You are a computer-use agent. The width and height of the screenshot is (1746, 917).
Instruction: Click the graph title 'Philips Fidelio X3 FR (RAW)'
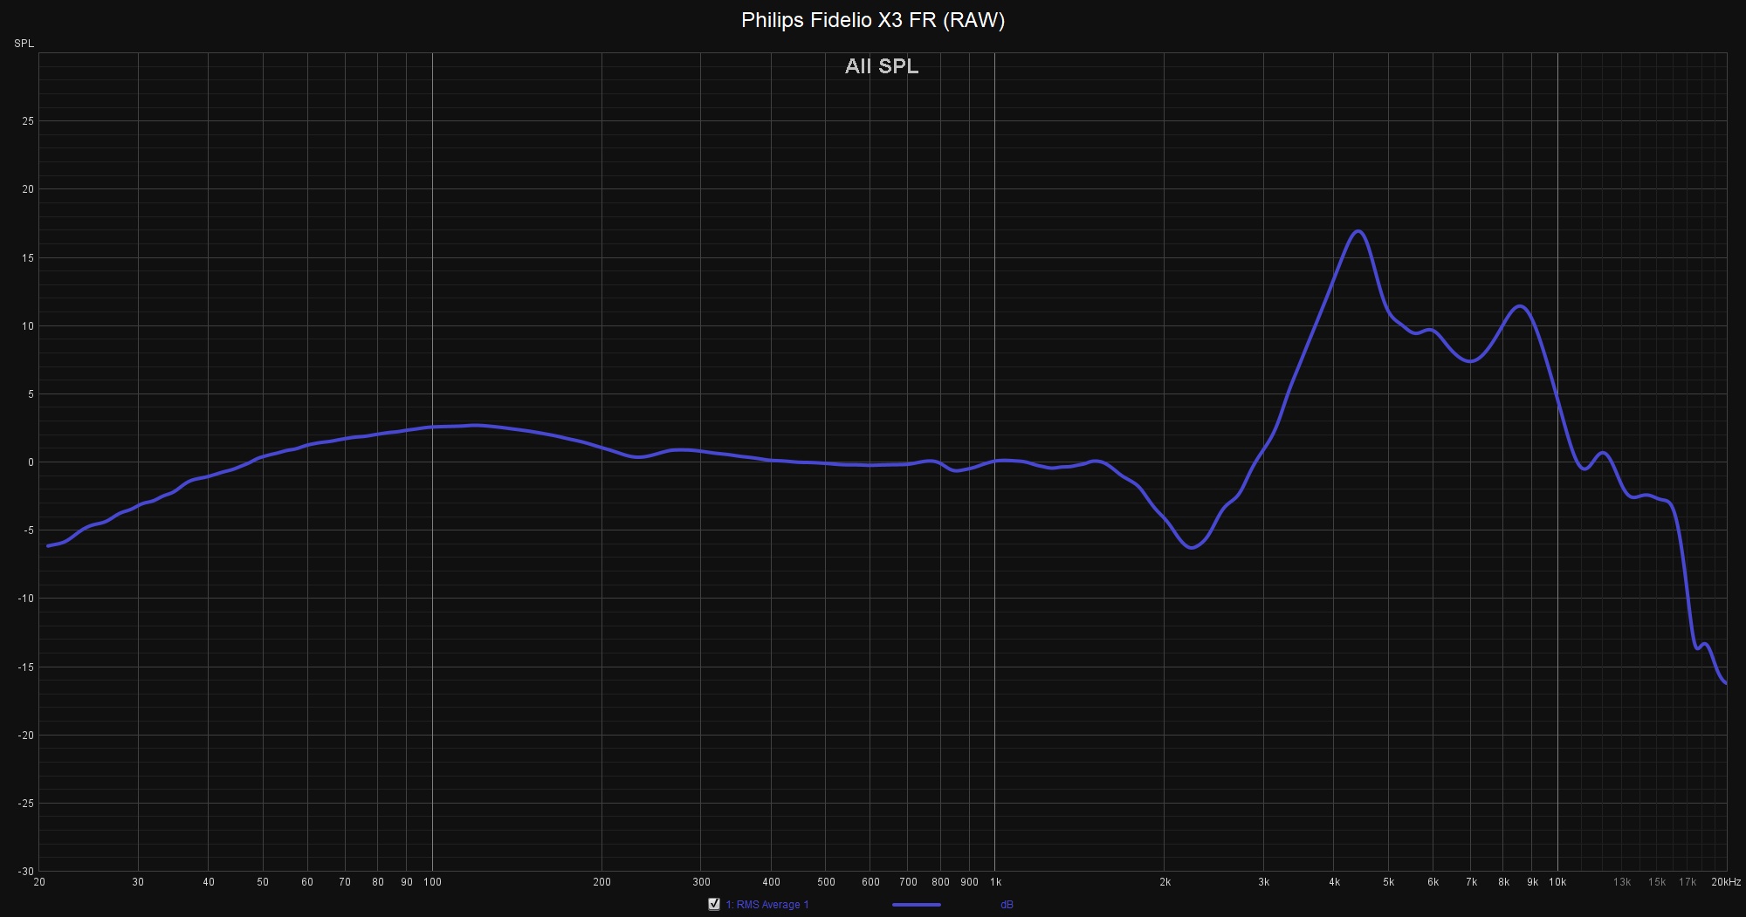tap(873, 20)
